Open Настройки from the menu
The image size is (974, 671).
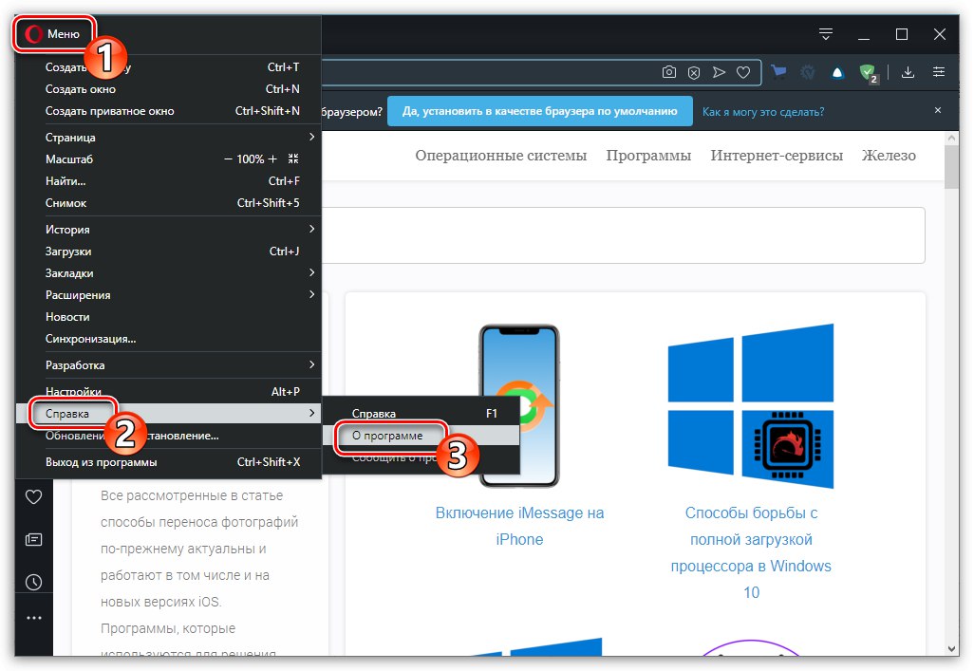coord(168,391)
